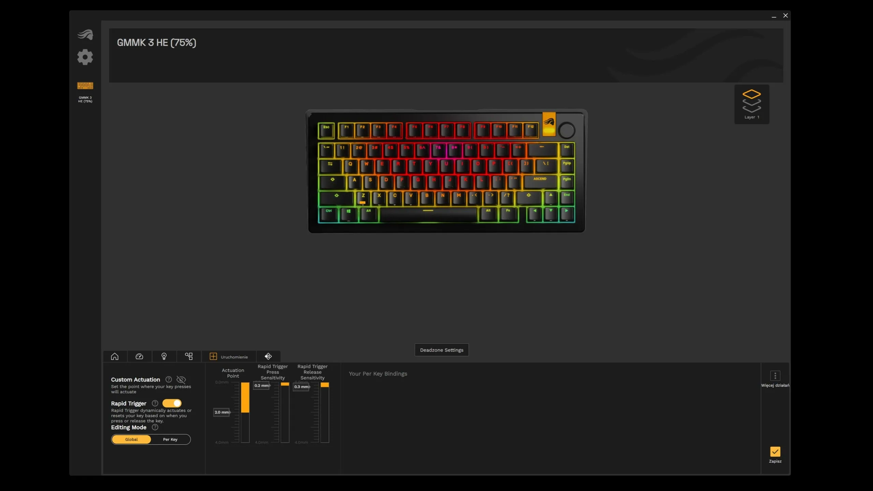Open Więcej działań more actions menu
This screenshot has width=873, height=491.
click(x=775, y=379)
